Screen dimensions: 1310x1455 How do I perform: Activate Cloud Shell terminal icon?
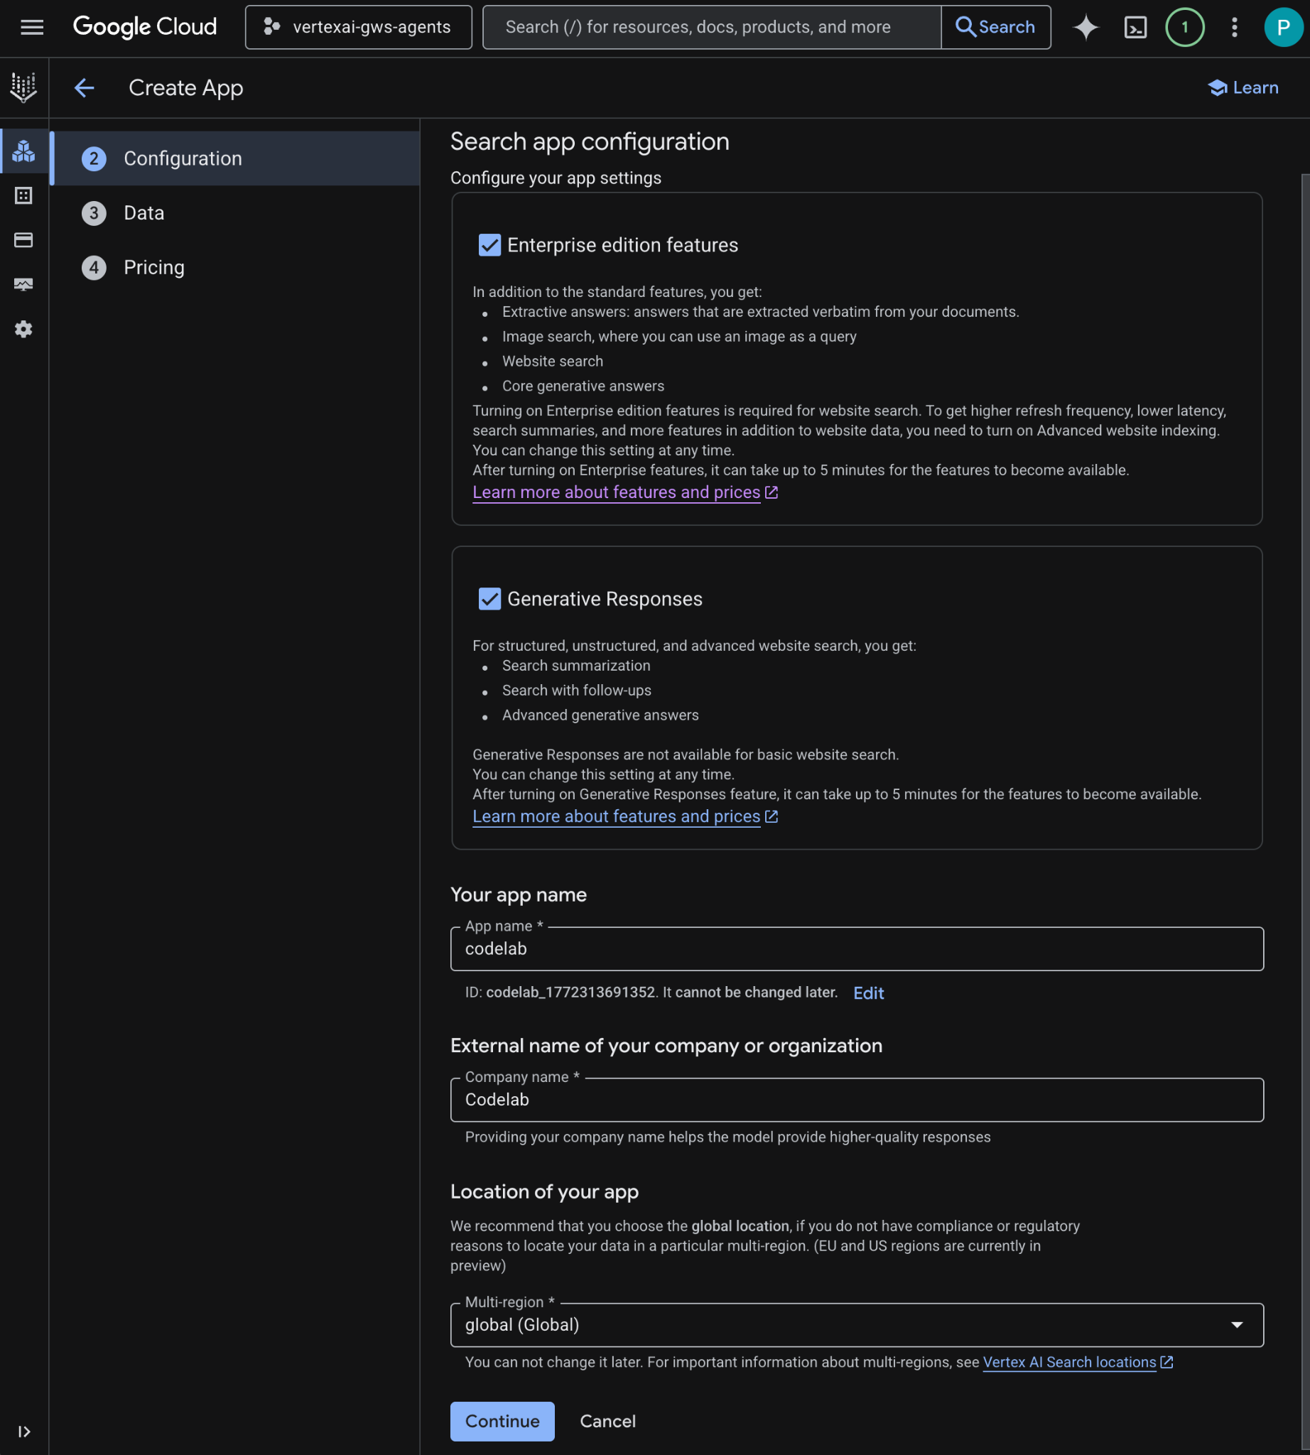point(1135,28)
